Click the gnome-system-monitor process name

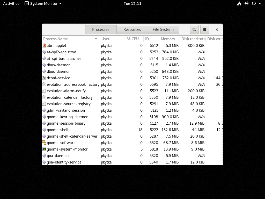coord(67,149)
